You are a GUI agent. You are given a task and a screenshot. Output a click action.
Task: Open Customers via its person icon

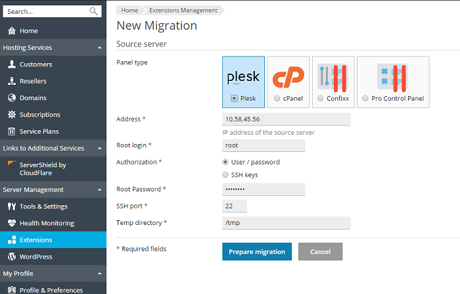click(x=11, y=64)
